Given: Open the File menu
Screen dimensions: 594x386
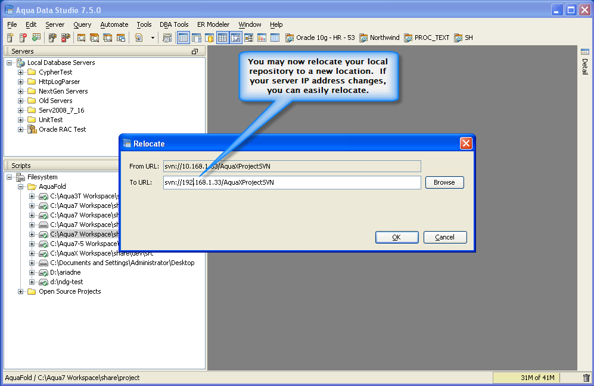Looking at the screenshot, I should click(12, 24).
